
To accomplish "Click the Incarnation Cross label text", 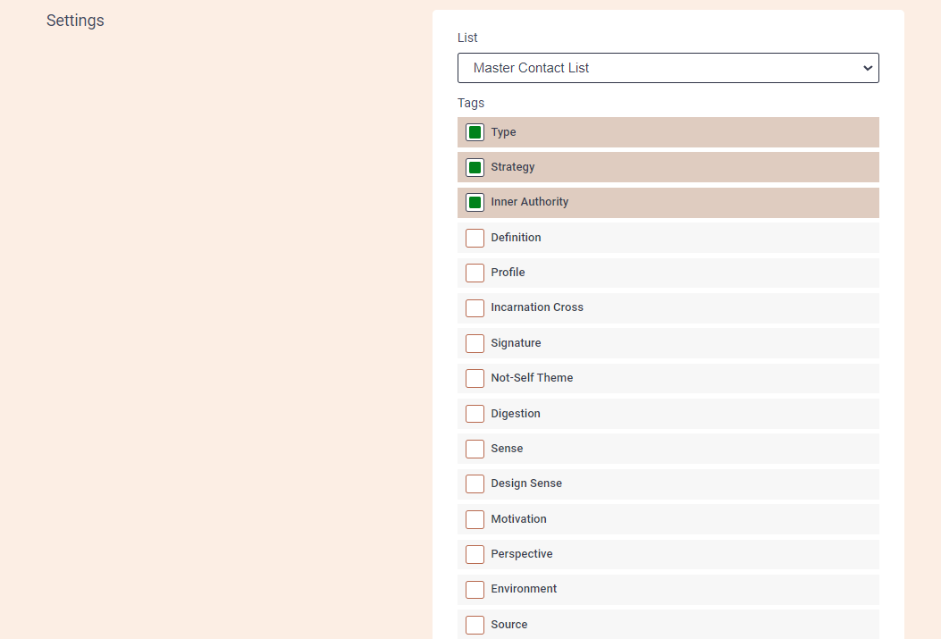I will 537,307.
